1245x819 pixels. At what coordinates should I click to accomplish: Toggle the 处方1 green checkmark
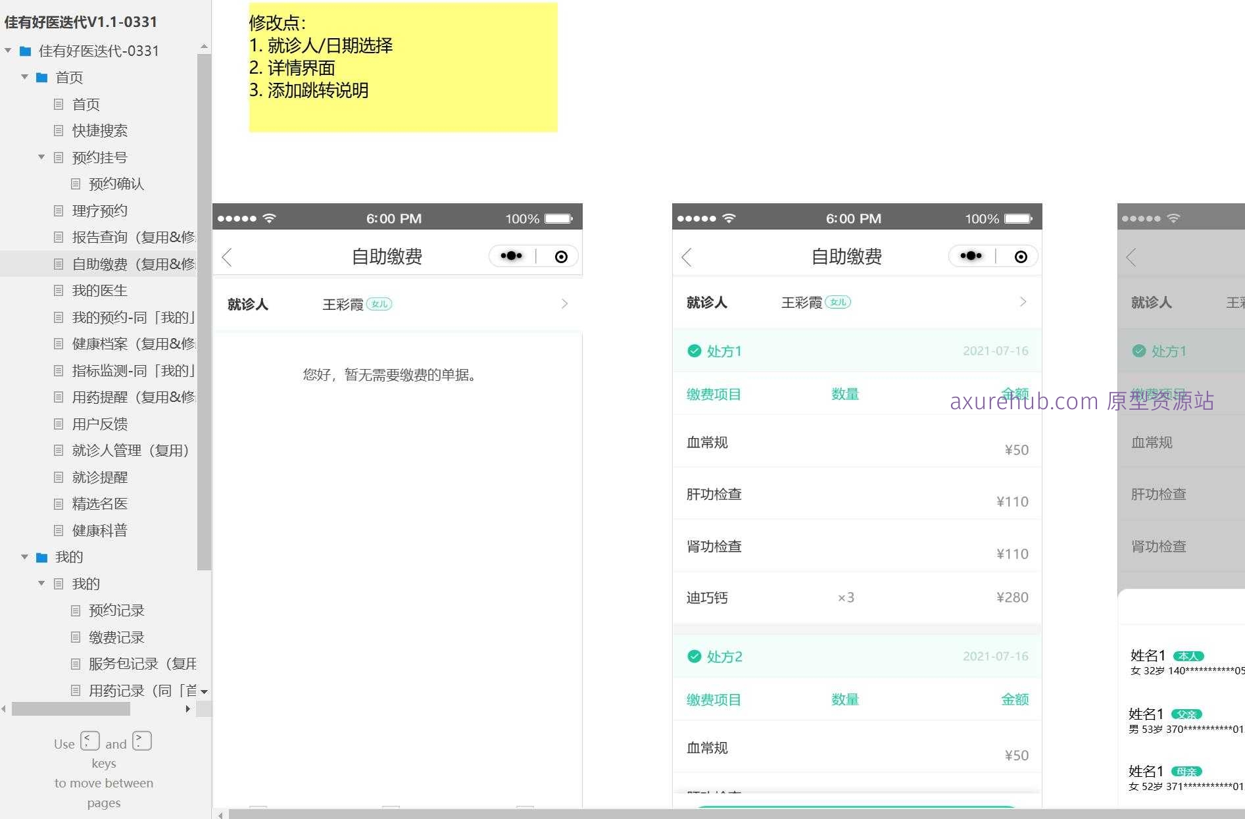tap(694, 351)
